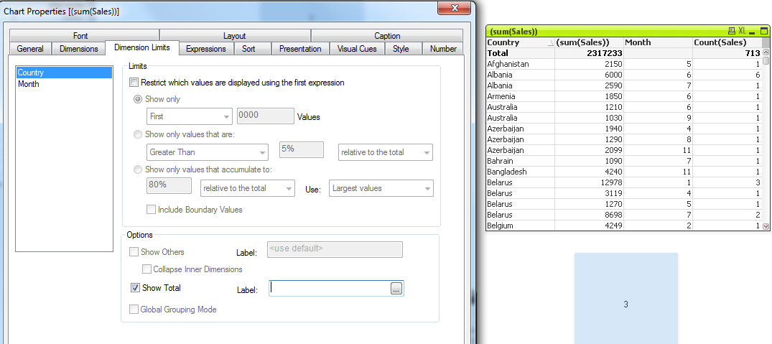
Task: Close the Chart Properties dialog
Action: coord(455,7)
